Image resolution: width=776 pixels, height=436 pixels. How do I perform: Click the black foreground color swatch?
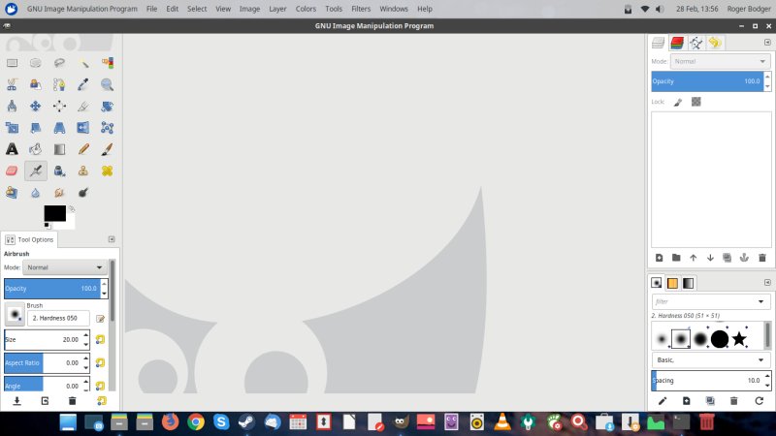(54, 213)
